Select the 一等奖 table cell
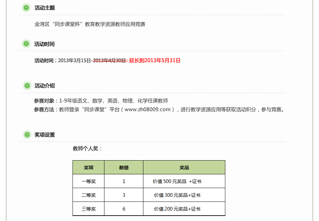This screenshot has height=221, width=319. tap(89, 181)
